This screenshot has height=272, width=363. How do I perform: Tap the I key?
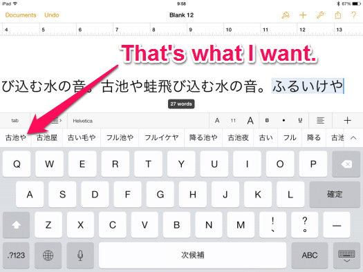[x=247, y=164]
